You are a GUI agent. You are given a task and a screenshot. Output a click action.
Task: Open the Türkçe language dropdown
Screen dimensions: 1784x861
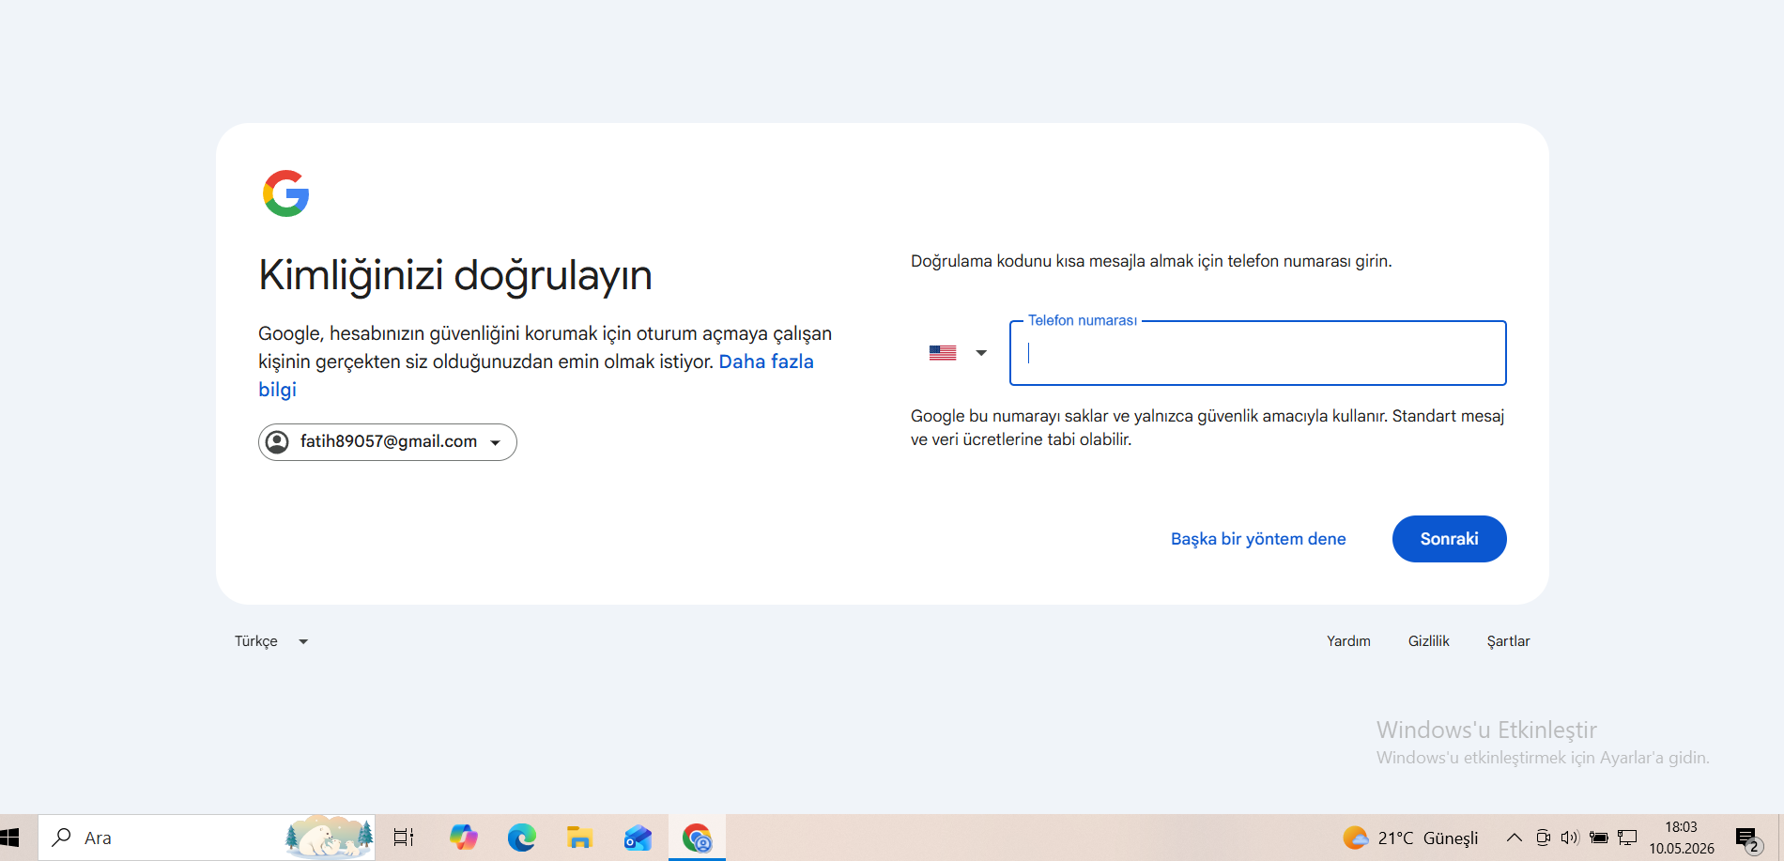[271, 641]
